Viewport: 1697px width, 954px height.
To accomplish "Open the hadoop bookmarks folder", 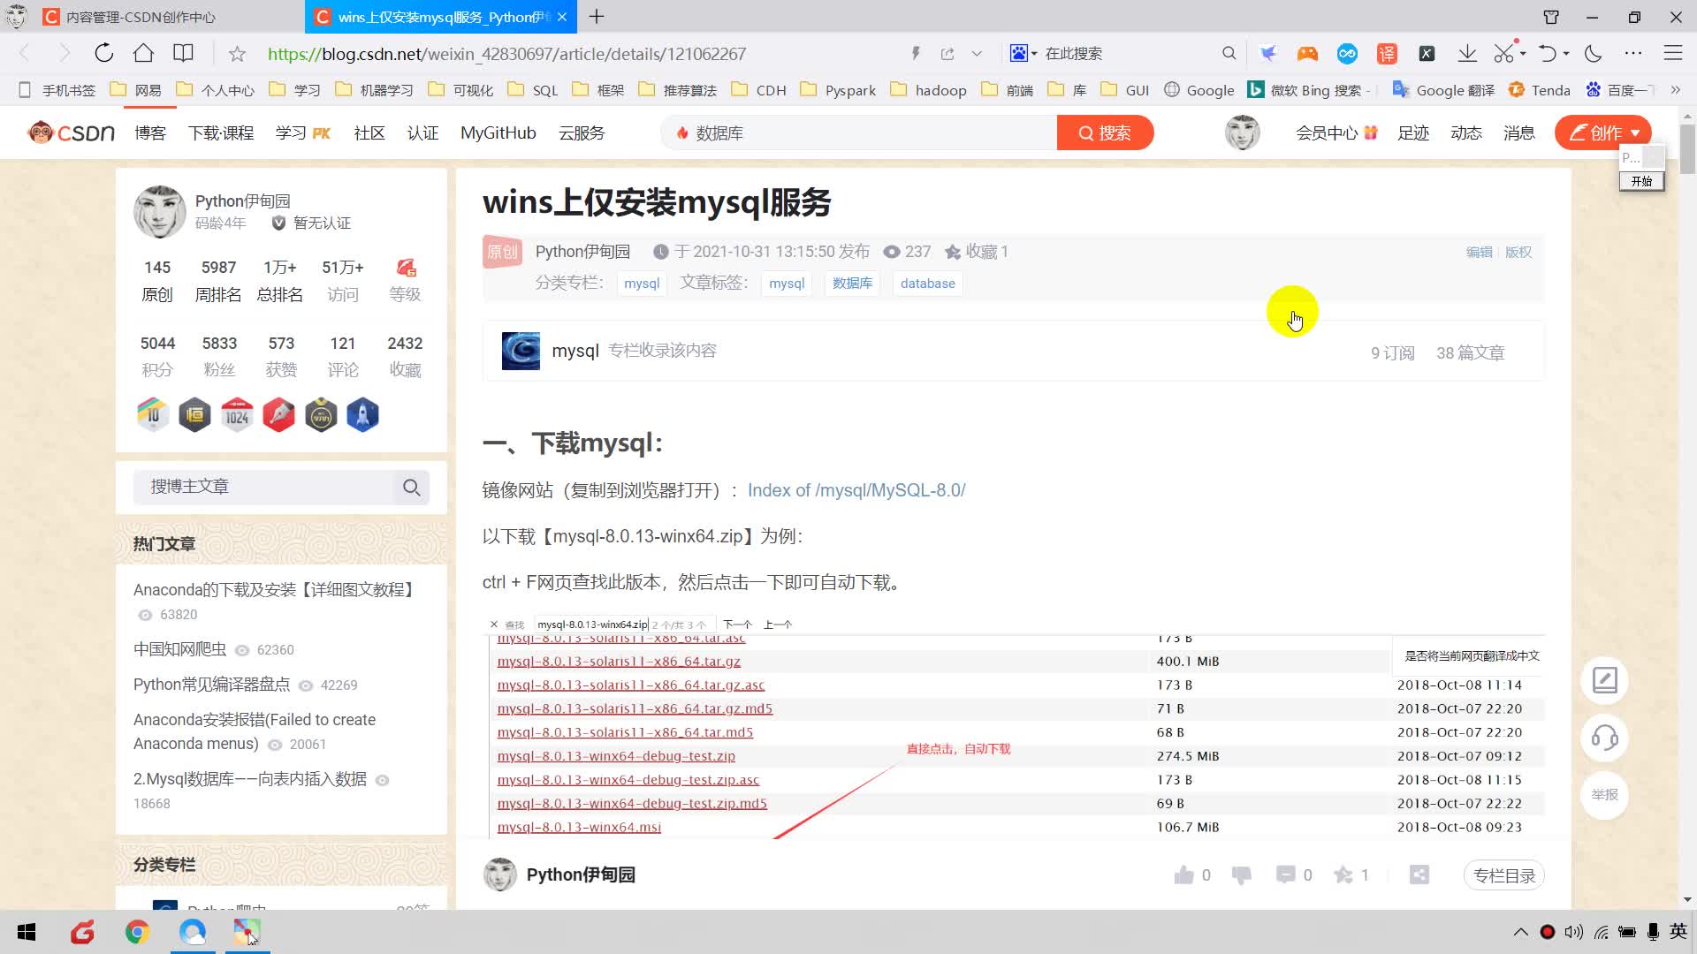I will (x=930, y=90).
